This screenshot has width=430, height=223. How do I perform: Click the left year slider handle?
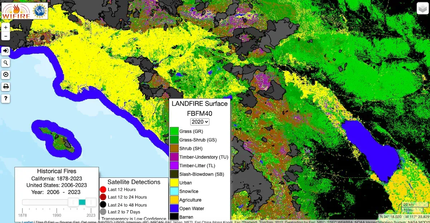coord(73,202)
